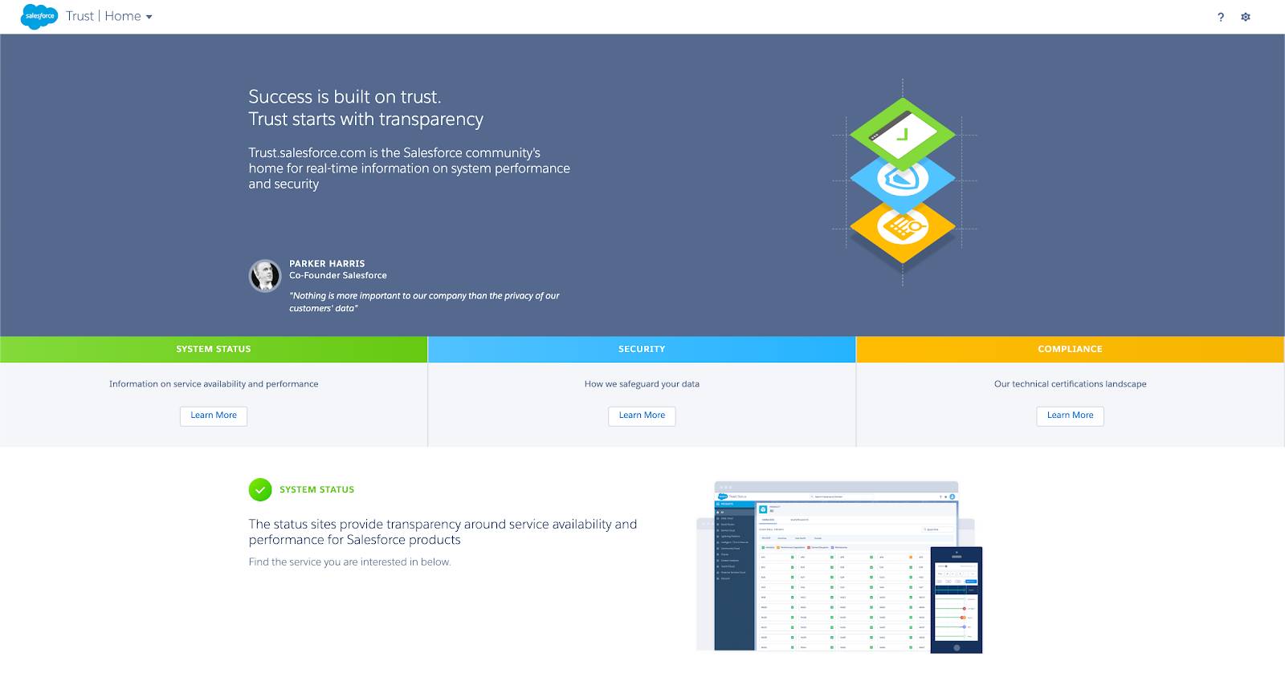This screenshot has height=673, width=1285.
Task: Click the Salesforce cloud logo
Action: coord(39,16)
